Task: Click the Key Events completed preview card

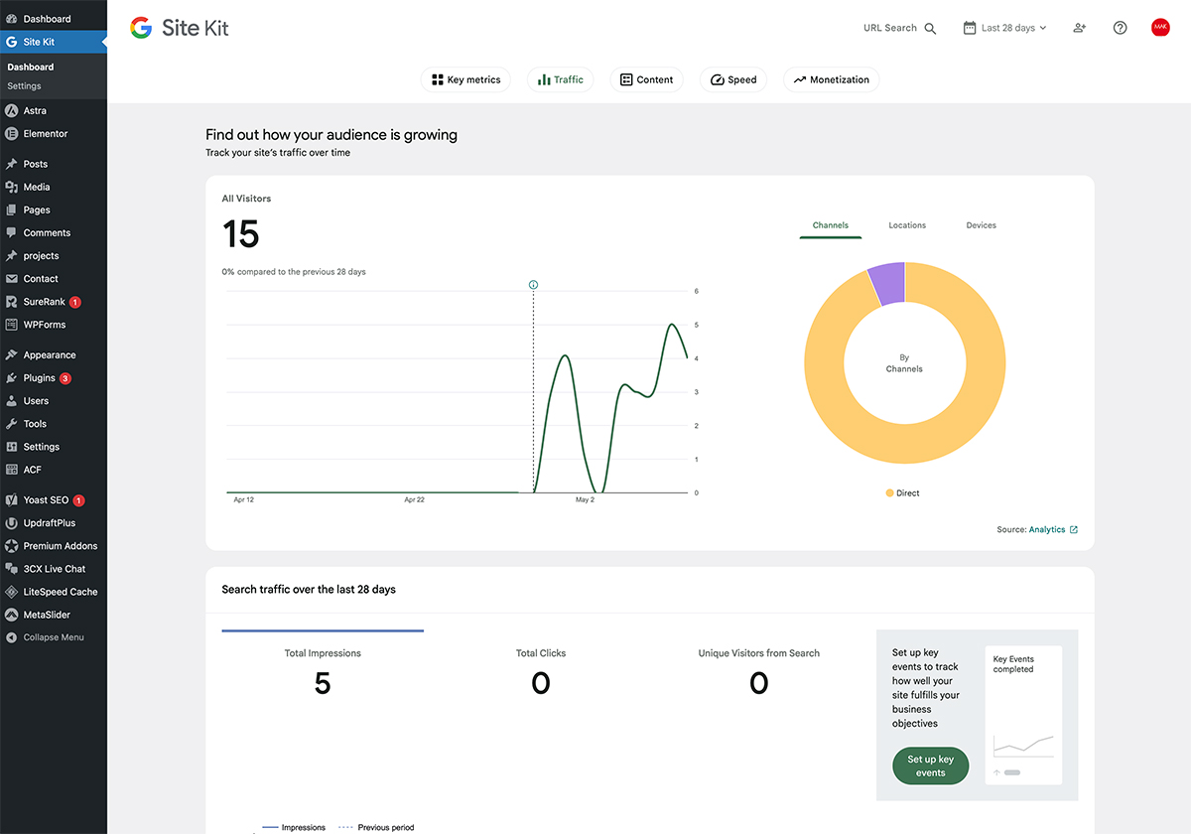Action: point(1023,715)
